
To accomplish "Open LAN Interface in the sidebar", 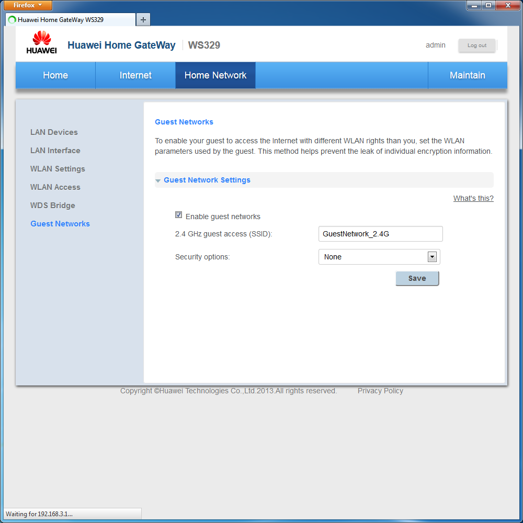I will 55,151.
